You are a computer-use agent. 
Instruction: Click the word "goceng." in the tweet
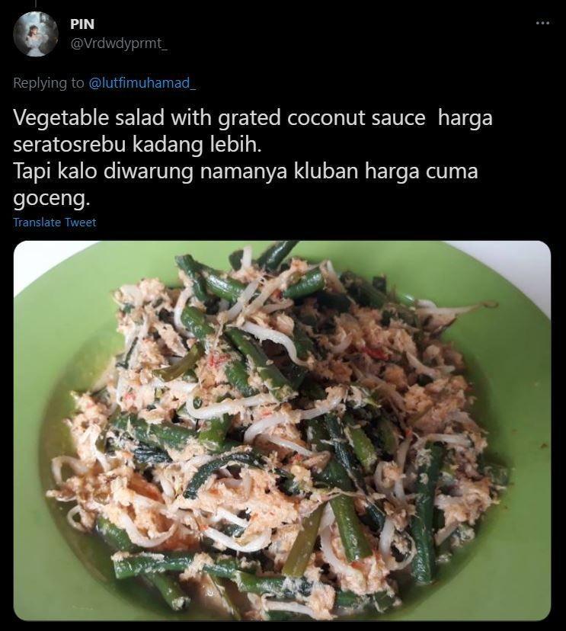pyautogui.click(x=52, y=198)
